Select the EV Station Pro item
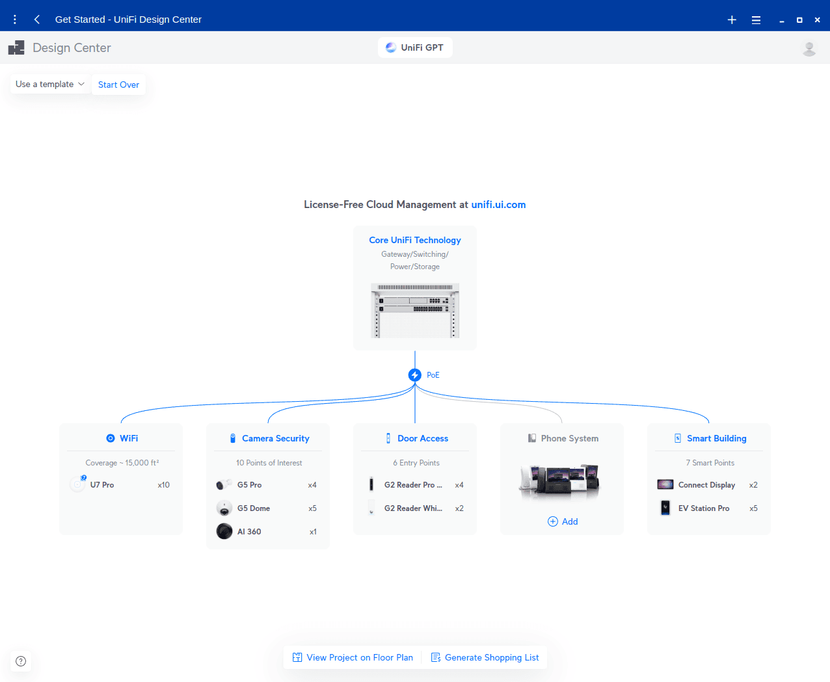The image size is (830, 682). pyautogui.click(x=703, y=508)
